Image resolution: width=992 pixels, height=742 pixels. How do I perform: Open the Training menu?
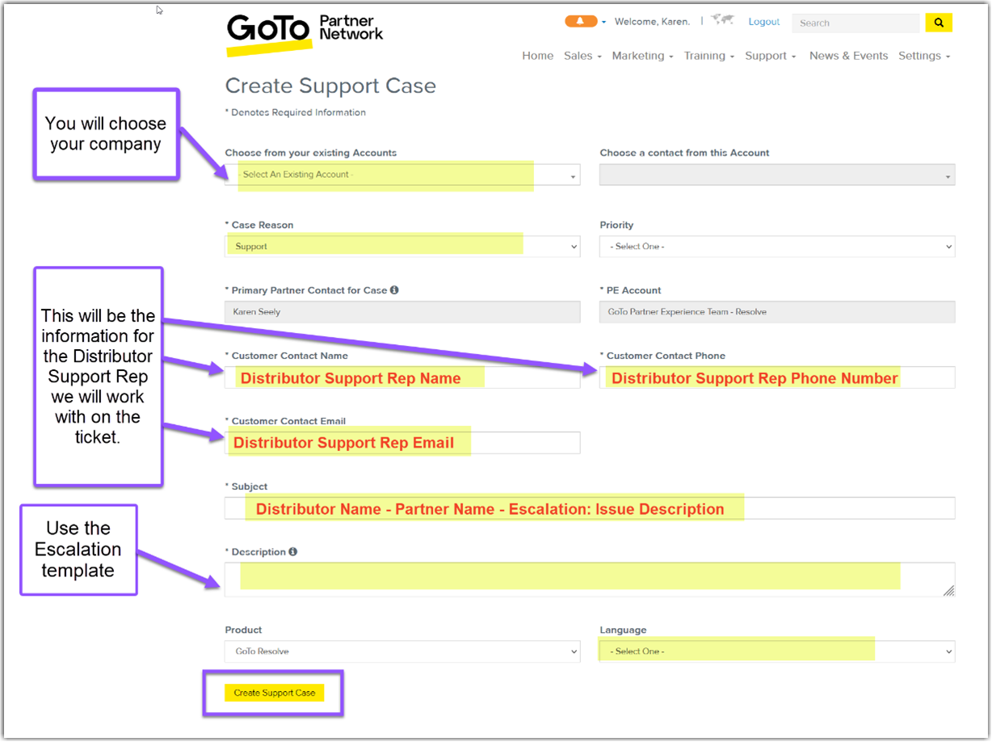point(709,56)
